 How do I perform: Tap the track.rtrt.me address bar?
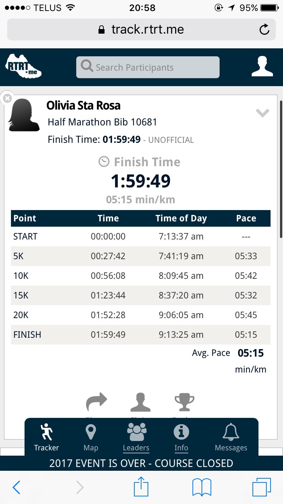(x=141, y=29)
